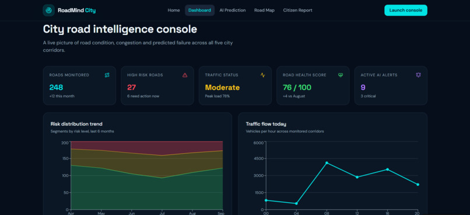Click the 20 hour traffic data point

point(418,185)
